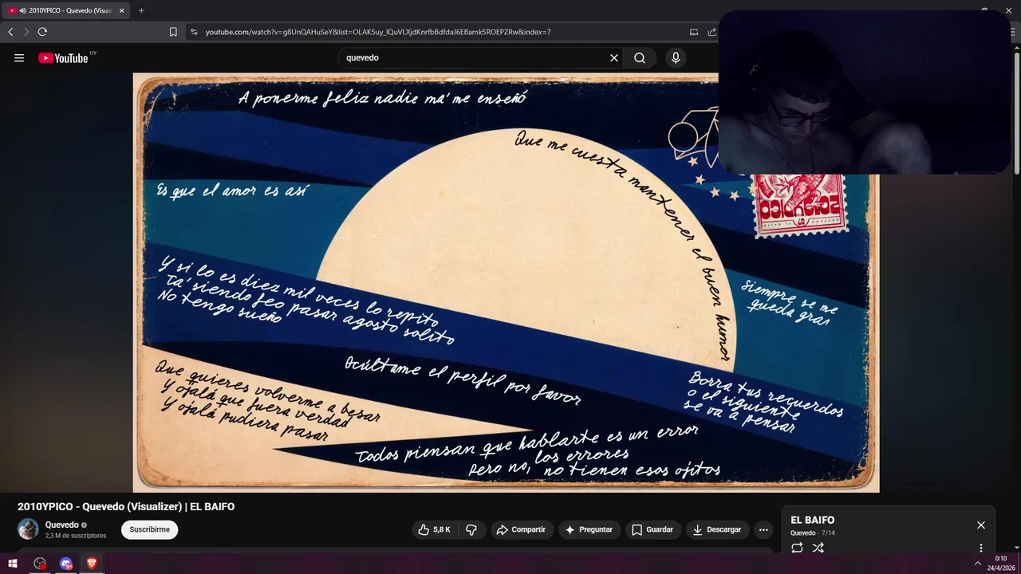Go forward in the browser
Viewport: 1021px width, 574px height.
26,32
